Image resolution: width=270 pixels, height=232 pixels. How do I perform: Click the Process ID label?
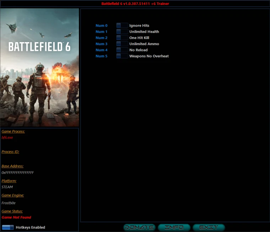pyautogui.click(x=10, y=152)
